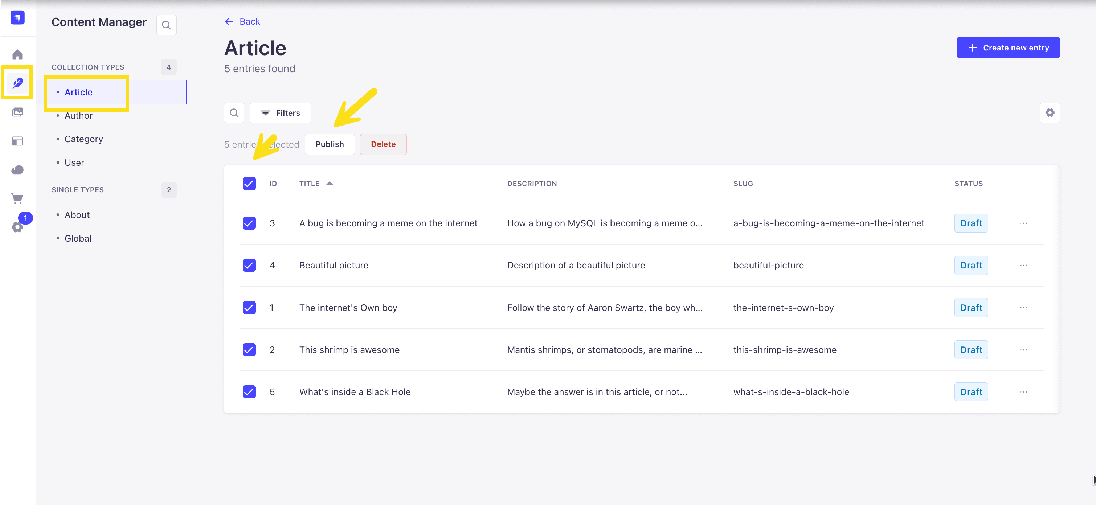Open actions menu for What's inside a Black Hole
1096x505 pixels.
(x=1023, y=392)
